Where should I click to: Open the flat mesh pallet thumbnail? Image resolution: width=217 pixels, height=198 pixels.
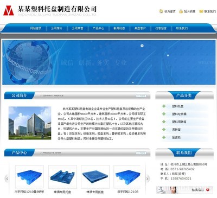point(95,177)
